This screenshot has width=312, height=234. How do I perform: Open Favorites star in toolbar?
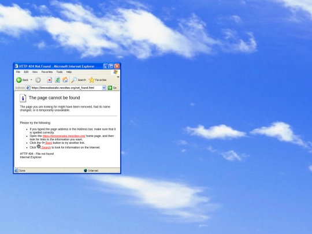(98, 80)
